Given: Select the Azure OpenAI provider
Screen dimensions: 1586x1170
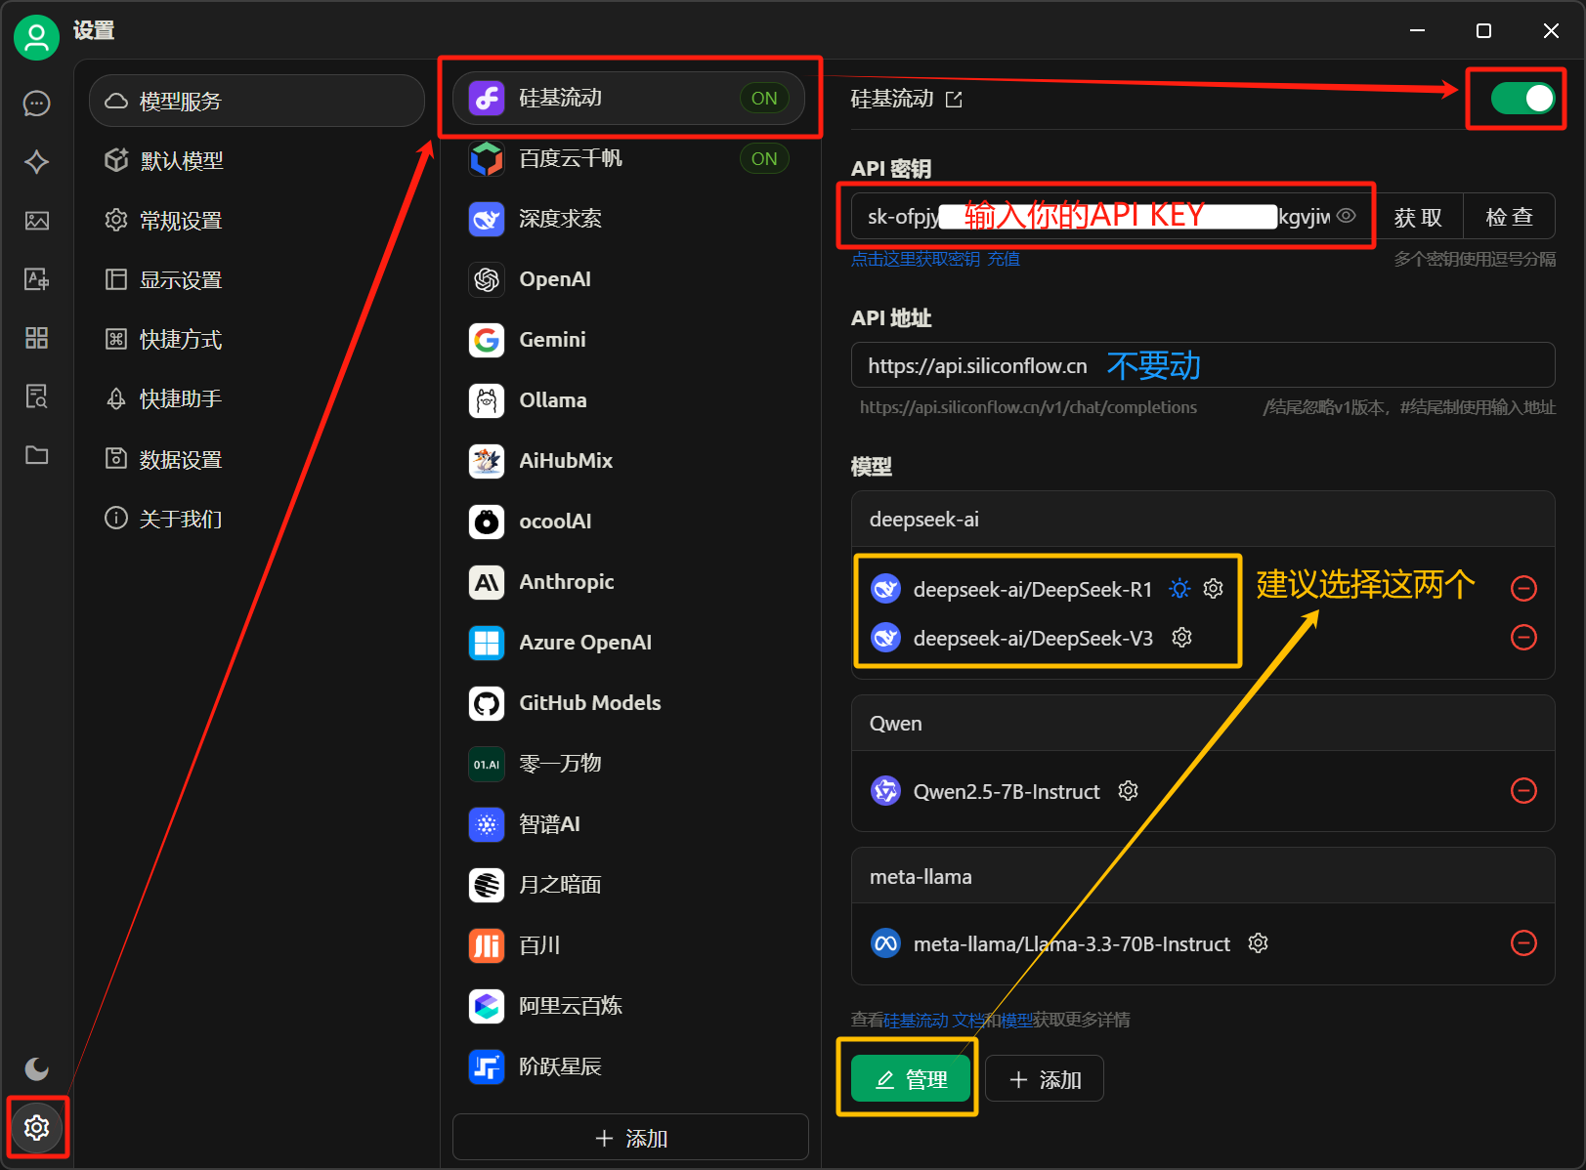Looking at the screenshot, I should click(x=628, y=643).
